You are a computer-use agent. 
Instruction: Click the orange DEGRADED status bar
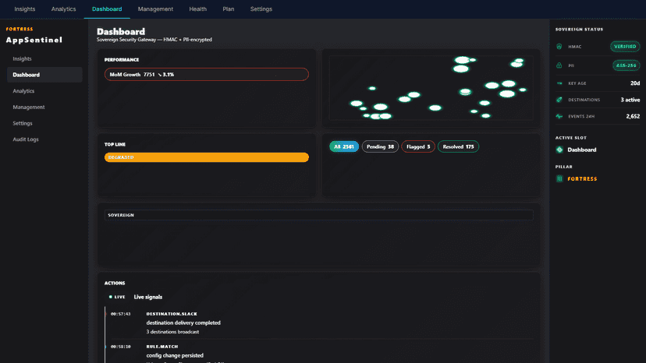[x=207, y=157]
